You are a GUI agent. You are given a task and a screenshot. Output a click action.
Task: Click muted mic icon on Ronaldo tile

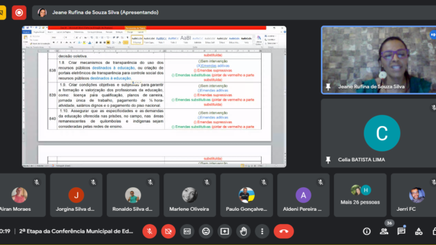[150, 182]
